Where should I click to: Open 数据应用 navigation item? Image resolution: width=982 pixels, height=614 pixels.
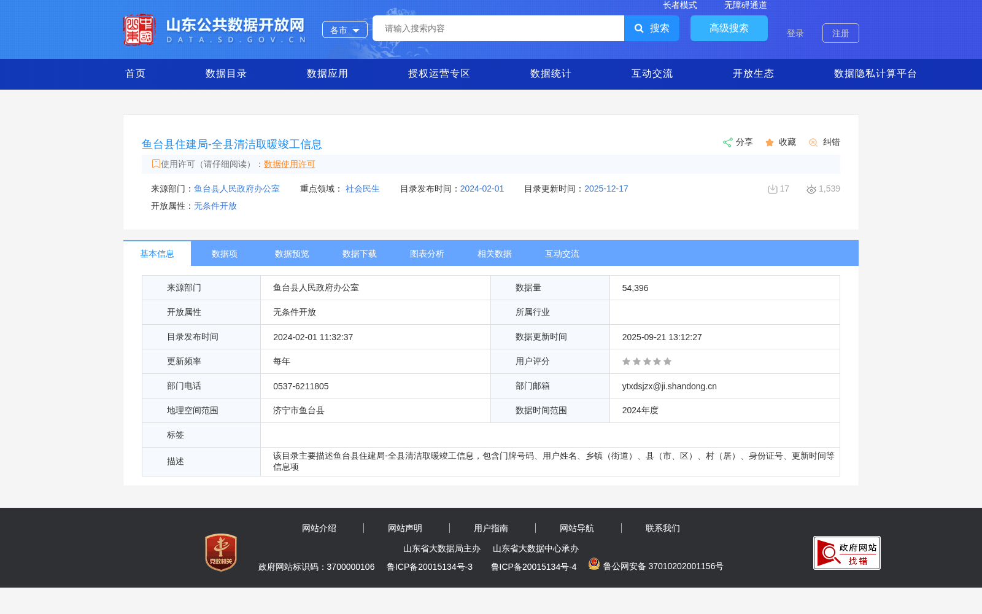[x=328, y=74]
